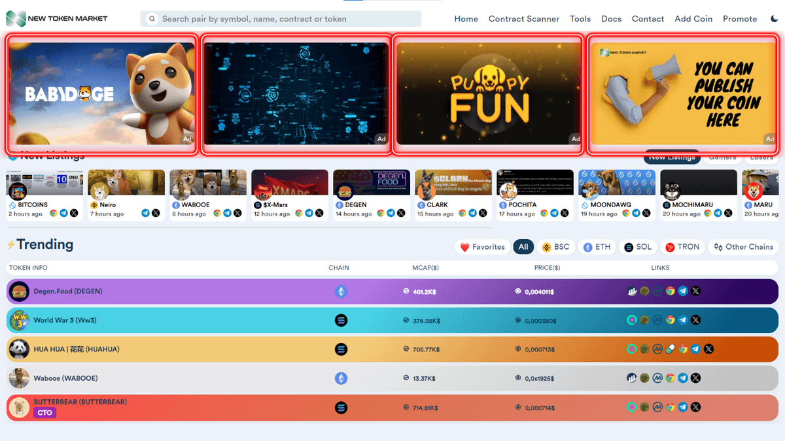The image size is (785, 441).
Task: Toggle dark mode with the moon icon
Action: (775, 19)
